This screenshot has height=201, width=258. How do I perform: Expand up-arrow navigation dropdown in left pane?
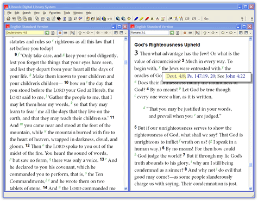click(x=84, y=33)
